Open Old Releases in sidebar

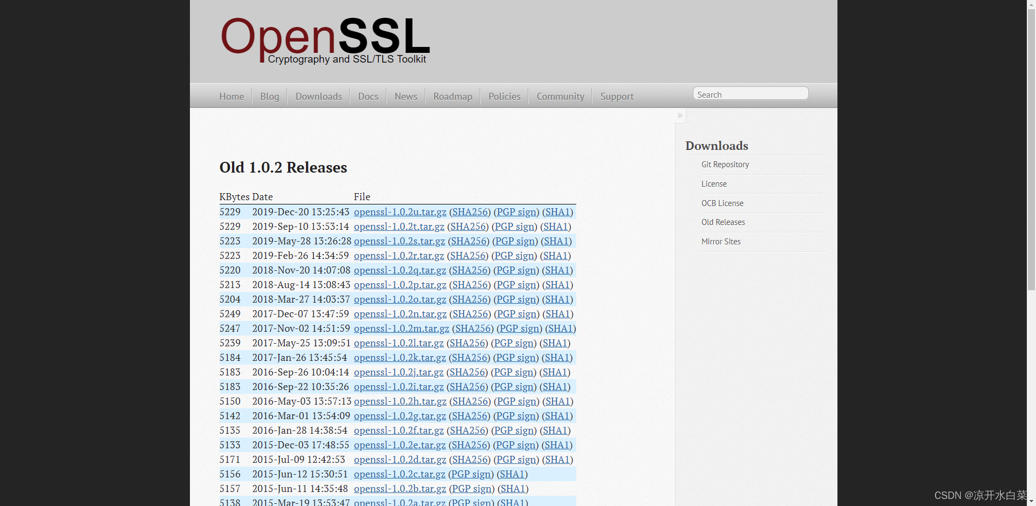tap(723, 222)
